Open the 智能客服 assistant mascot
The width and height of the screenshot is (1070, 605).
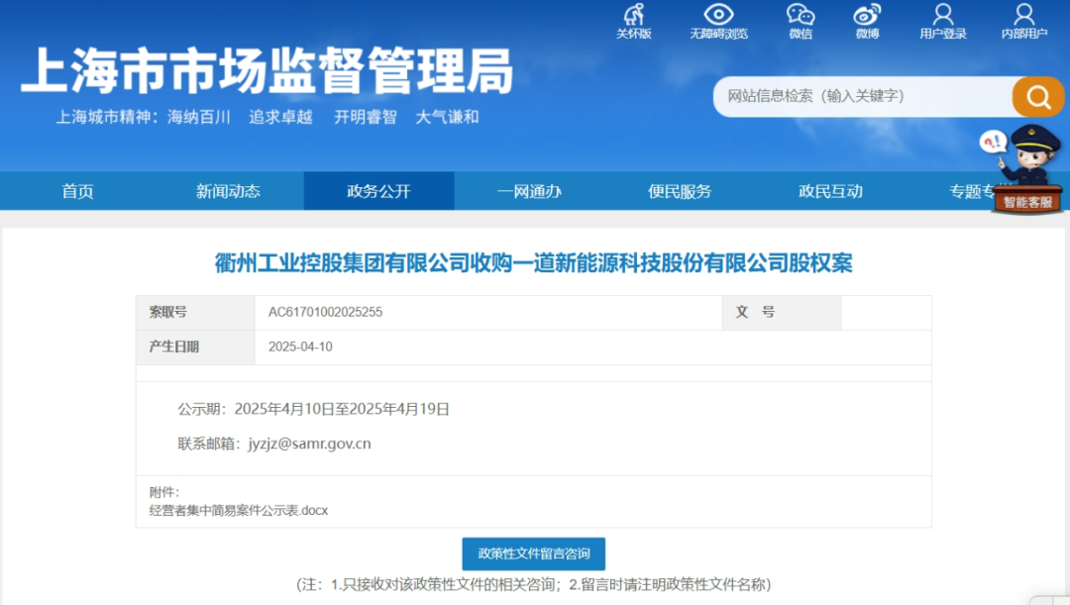(1026, 170)
